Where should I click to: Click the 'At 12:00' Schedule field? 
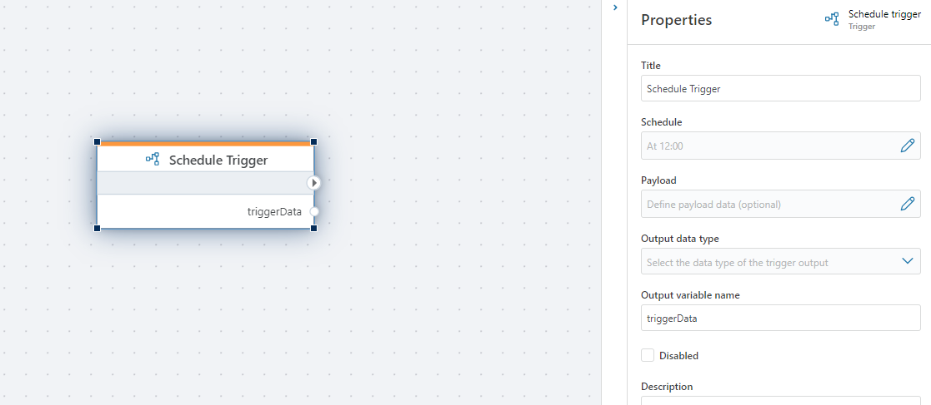[x=767, y=146]
